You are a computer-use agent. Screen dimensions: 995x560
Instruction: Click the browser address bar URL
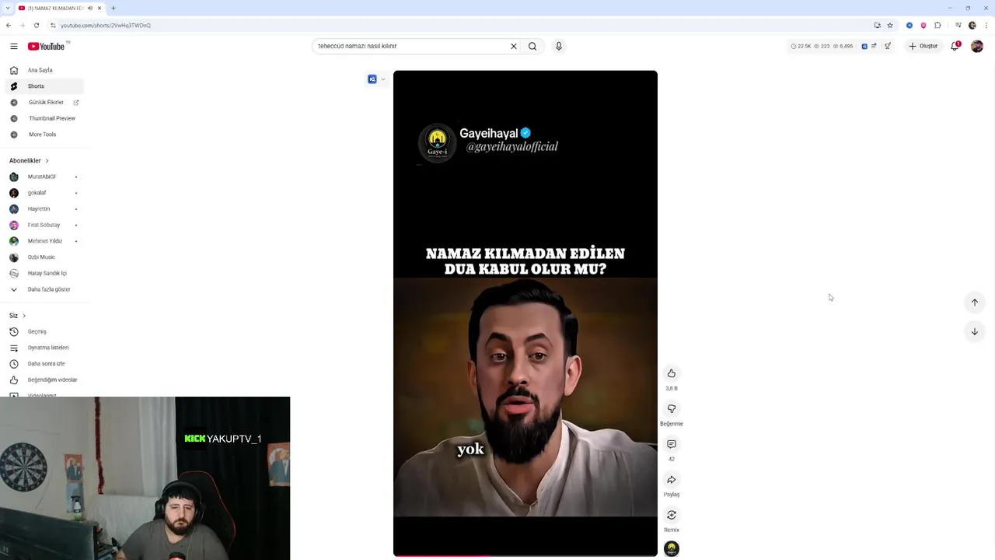pos(106,25)
